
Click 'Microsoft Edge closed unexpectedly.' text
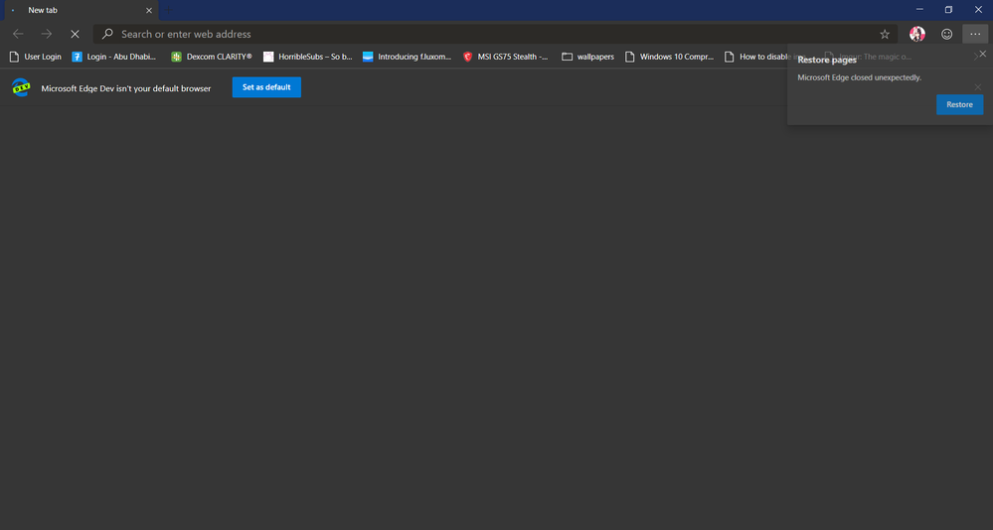pos(860,77)
